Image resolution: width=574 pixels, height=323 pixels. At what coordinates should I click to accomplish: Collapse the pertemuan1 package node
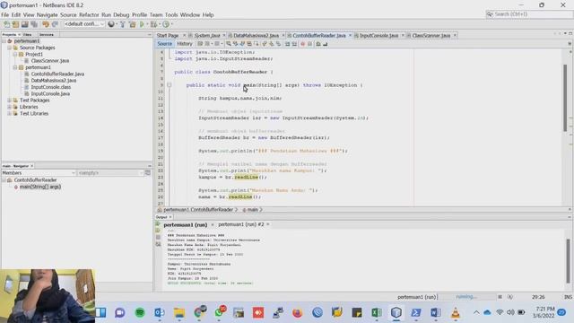[15, 67]
